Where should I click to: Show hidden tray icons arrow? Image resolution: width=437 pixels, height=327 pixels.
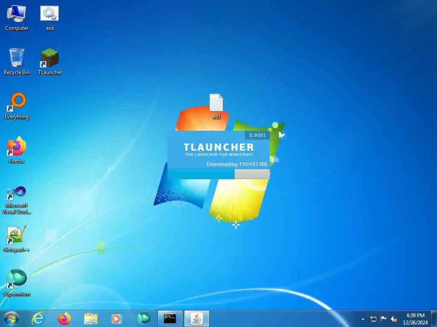click(363, 319)
